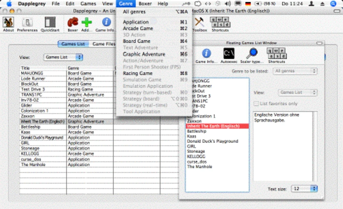Click the German flag input menu
Viewport: 343px width, 209px height.
tap(248, 4)
